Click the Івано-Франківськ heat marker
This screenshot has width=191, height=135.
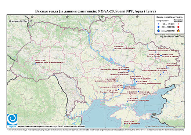(x=35, y=64)
